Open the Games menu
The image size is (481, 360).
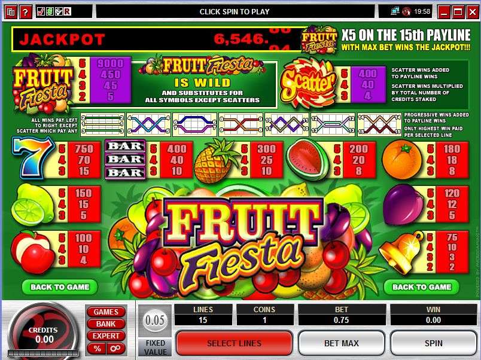click(x=106, y=312)
